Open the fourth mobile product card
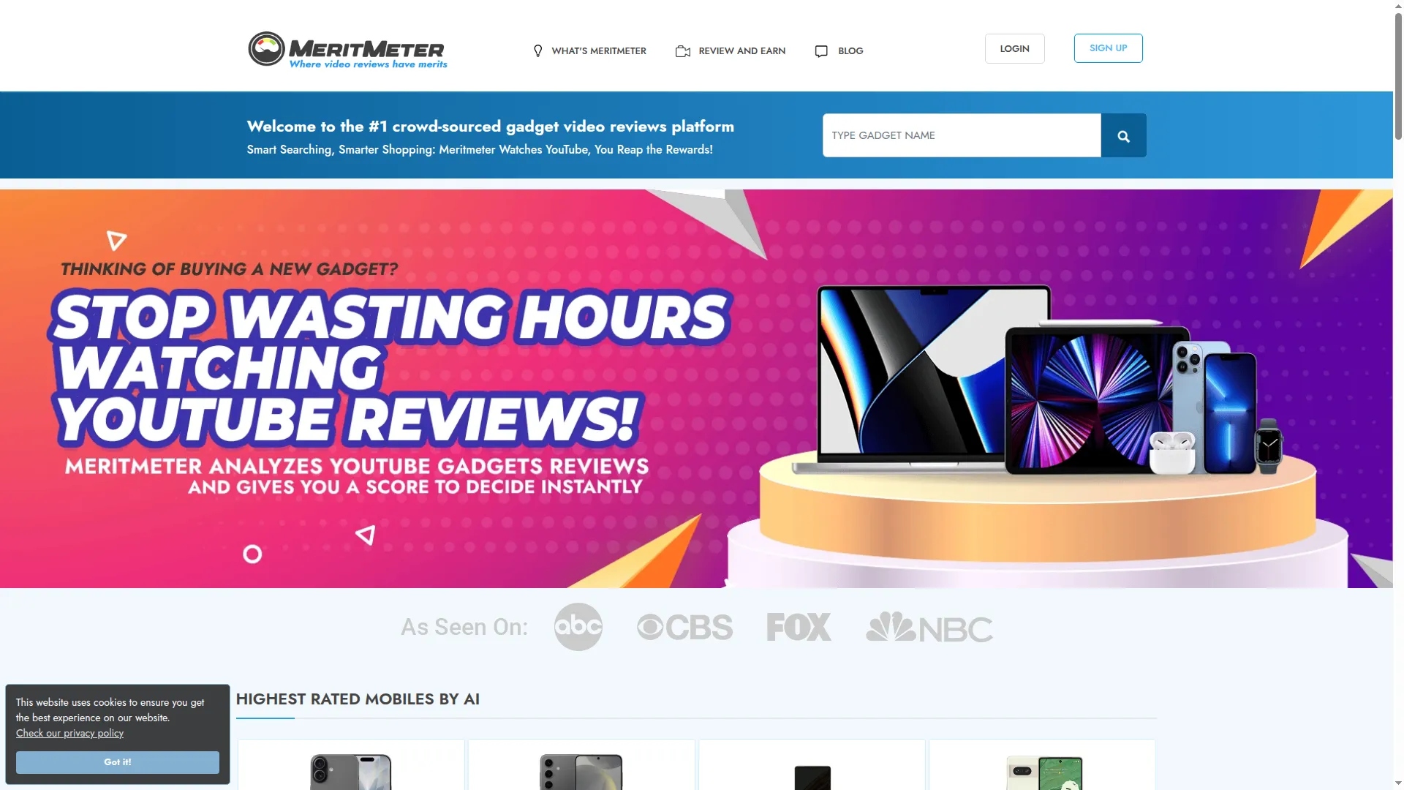 tap(1042, 765)
